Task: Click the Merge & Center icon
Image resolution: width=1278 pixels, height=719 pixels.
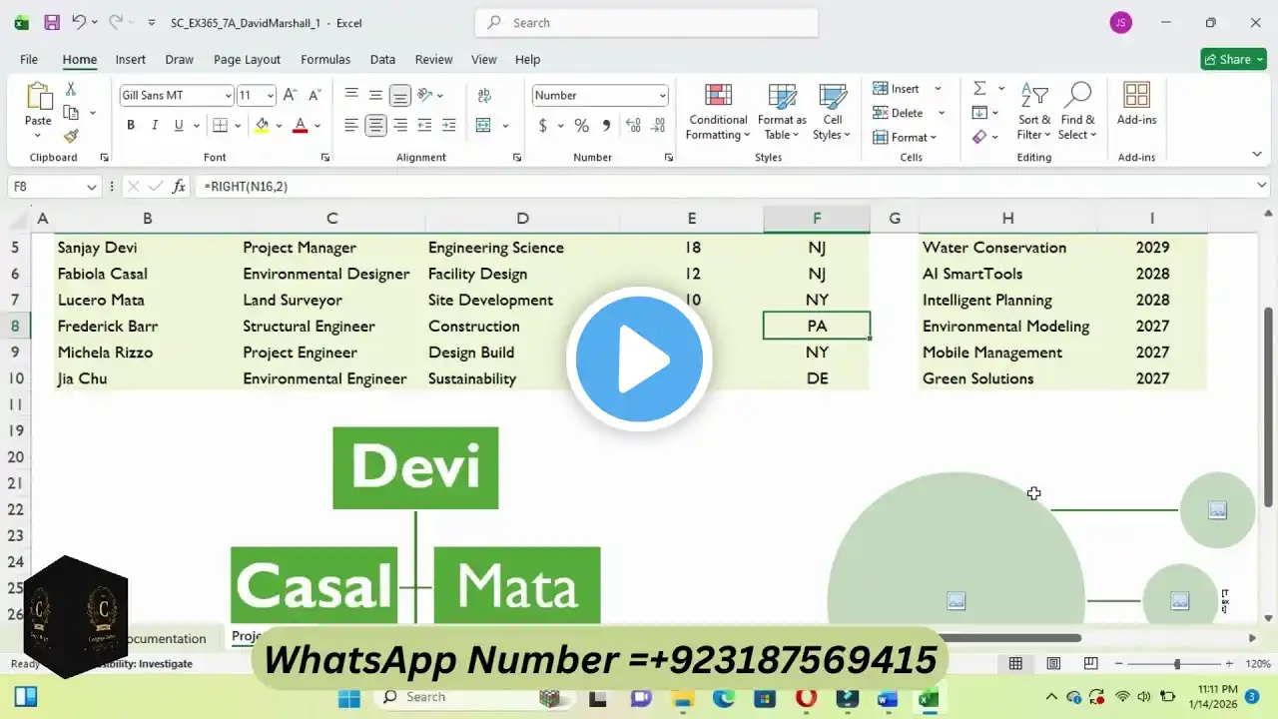Action: (484, 126)
